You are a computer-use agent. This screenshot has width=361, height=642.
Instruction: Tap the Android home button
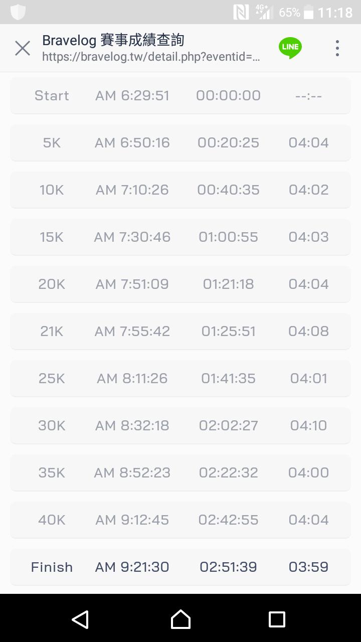(x=180, y=619)
